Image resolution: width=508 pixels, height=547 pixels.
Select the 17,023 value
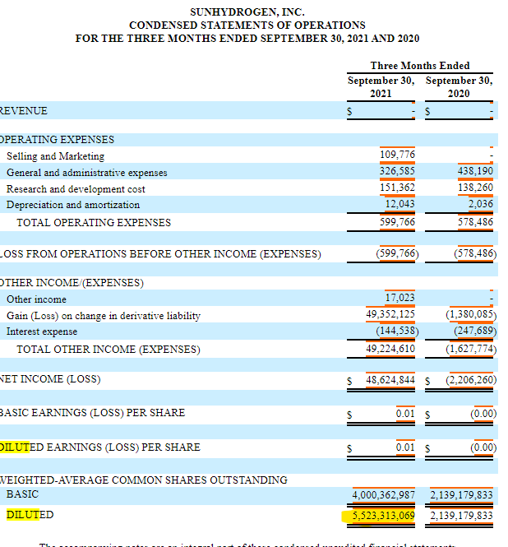(400, 298)
